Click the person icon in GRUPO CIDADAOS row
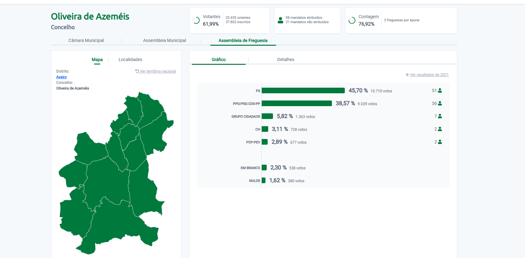Image resolution: width=525 pixels, height=258 pixels. (440, 116)
